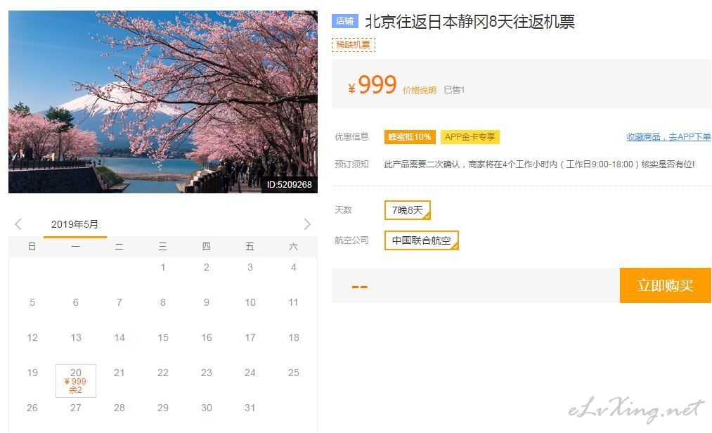Click 收藏商品，去APP下单 link
The height and width of the screenshot is (433, 712).
[x=668, y=137]
